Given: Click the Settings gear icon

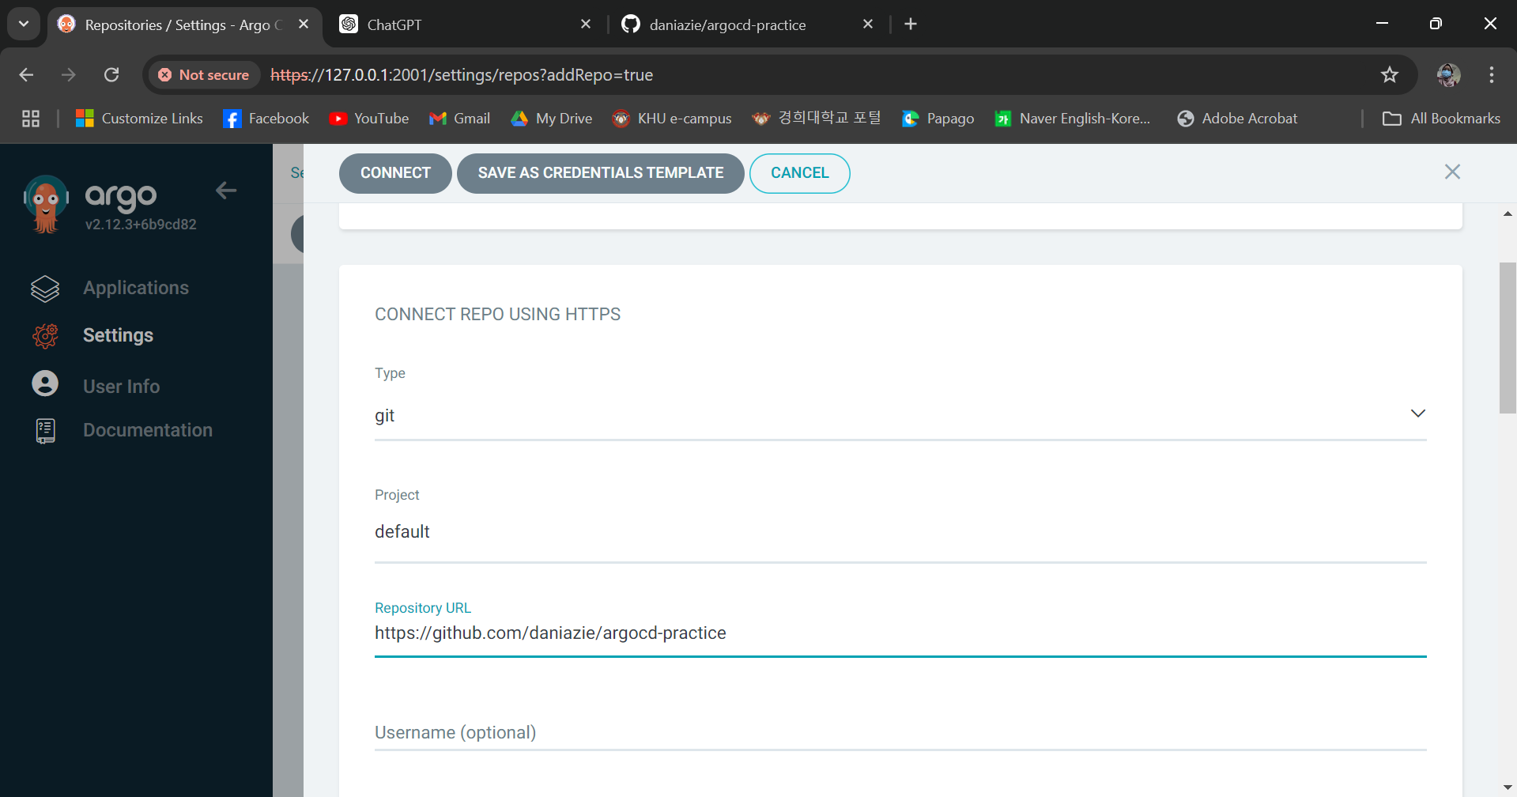Looking at the screenshot, I should pos(45,336).
